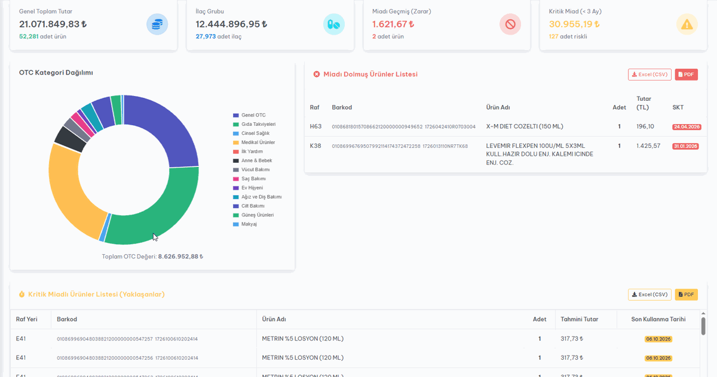Toggle Güneş Ürünleri legend entry
Screen dimensions: 717x377
[254, 215]
